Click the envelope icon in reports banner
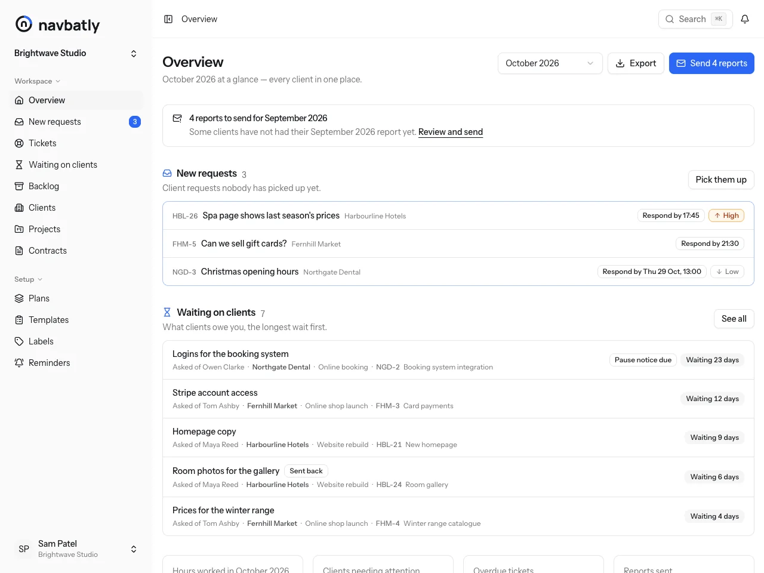764x573 pixels. (x=177, y=118)
